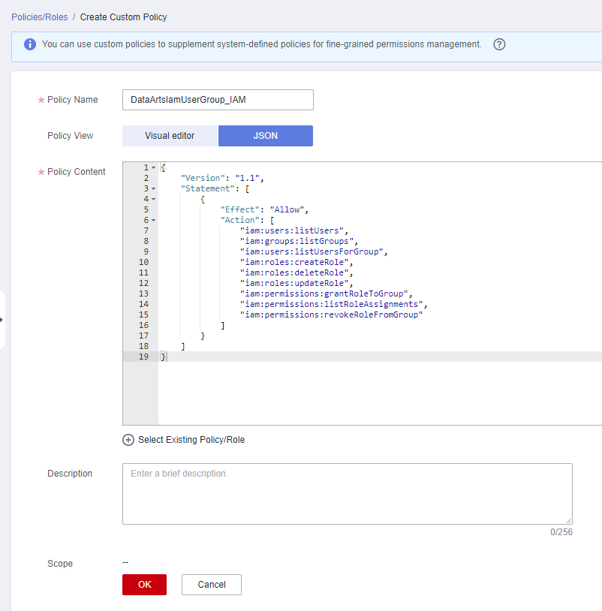Click the "Version": "1.1" line
Viewport: 602px width, 611px height.
[222, 178]
